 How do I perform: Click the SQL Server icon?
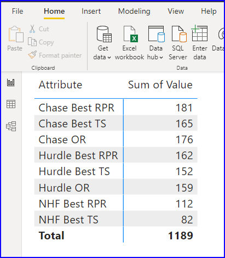click(x=179, y=34)
